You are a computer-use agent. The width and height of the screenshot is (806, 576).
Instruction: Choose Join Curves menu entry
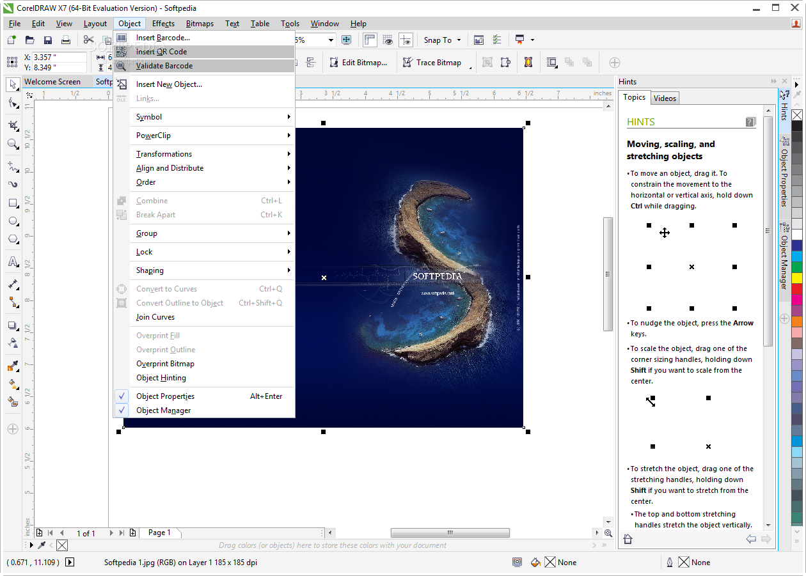pyautogui.click(x=204, y=317)
